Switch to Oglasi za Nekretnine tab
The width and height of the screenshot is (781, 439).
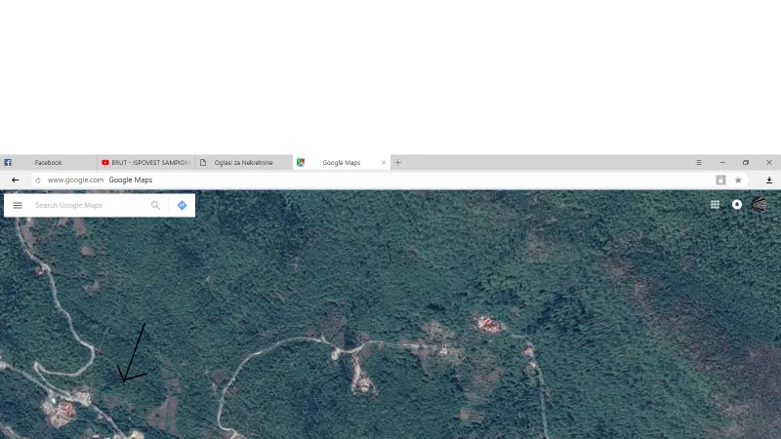(244, 162)
